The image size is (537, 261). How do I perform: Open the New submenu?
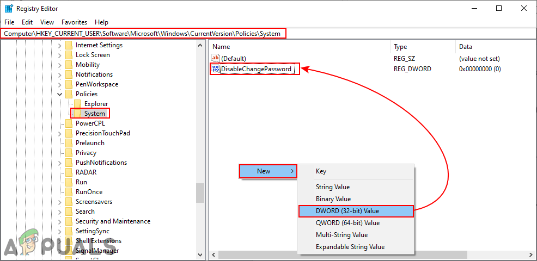(x=268, y=171)
